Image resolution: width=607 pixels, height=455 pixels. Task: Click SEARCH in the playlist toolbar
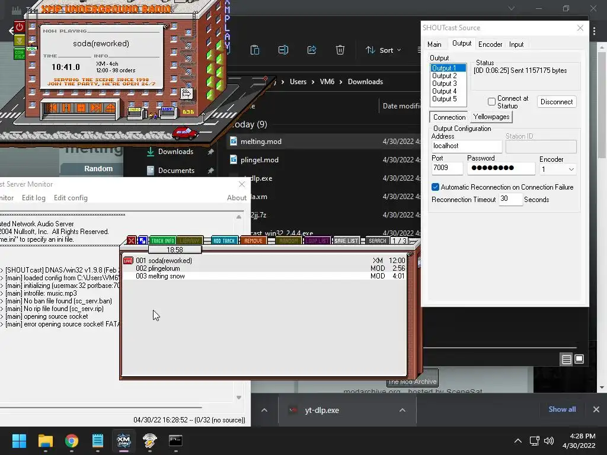[x=378, y=241]
